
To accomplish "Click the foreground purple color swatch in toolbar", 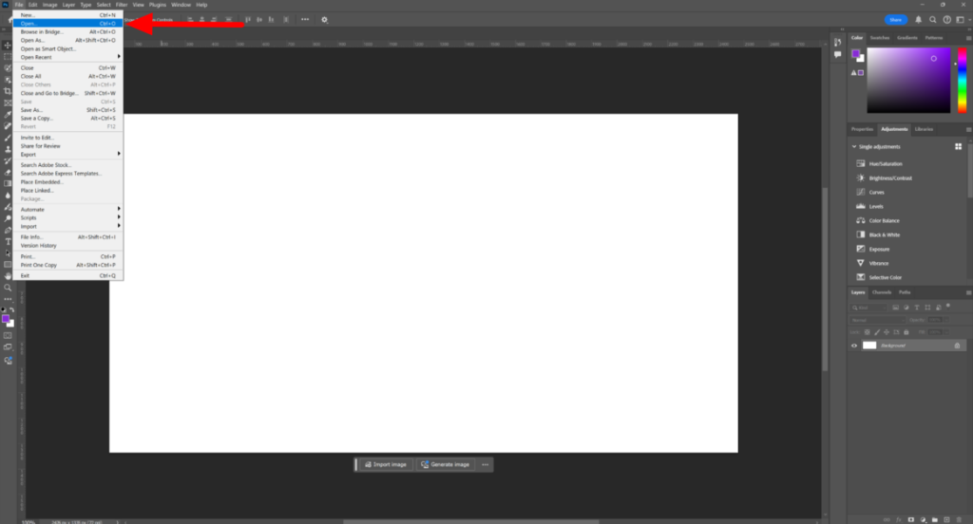I will [x=6, y=319].
